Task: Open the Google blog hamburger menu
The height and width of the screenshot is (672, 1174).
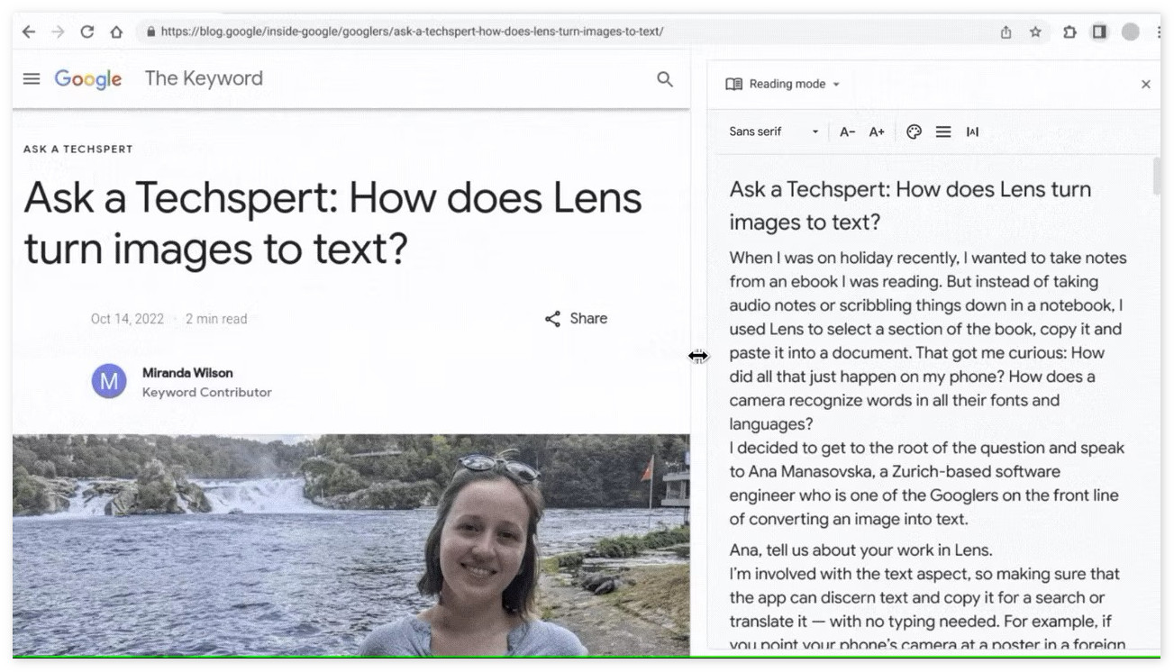Action: tap(32, 78)
